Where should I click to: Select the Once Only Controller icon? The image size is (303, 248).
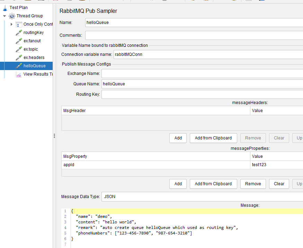[19, 24]
